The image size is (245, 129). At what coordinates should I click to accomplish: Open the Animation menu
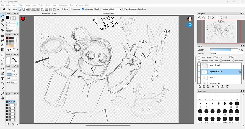[x=63, y=5]
